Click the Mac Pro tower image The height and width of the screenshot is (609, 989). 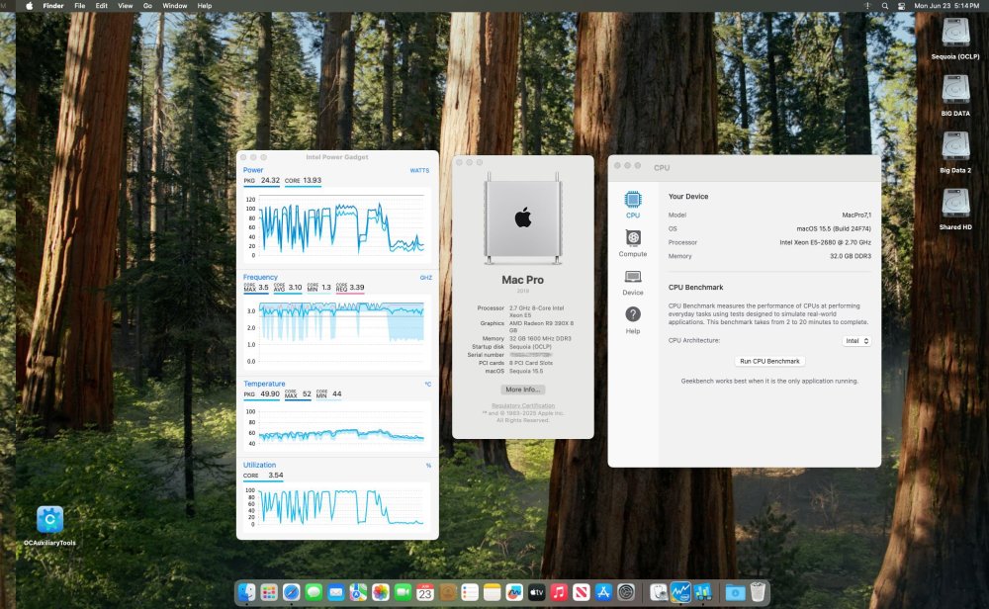point(523,217)
